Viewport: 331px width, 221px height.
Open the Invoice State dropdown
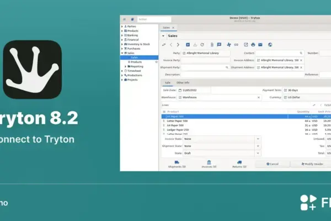coord(258,139)
